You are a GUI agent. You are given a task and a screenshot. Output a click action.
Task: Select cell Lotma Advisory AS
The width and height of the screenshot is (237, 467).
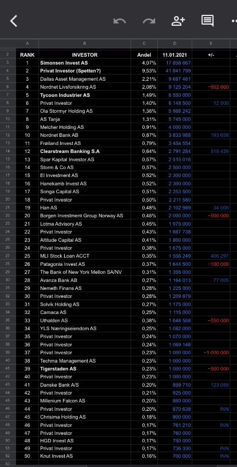pos(85,223)
